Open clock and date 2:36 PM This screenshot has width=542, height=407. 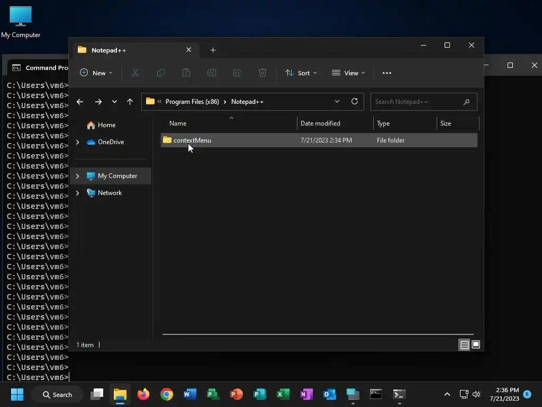coord(504,394)
